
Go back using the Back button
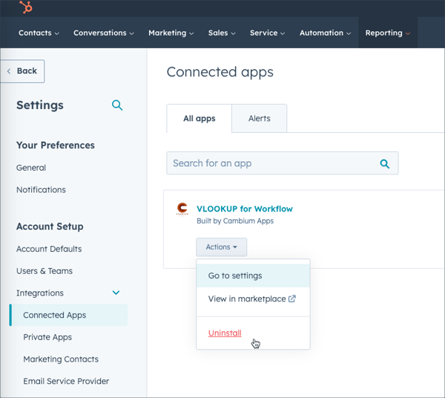pos(22,71)
